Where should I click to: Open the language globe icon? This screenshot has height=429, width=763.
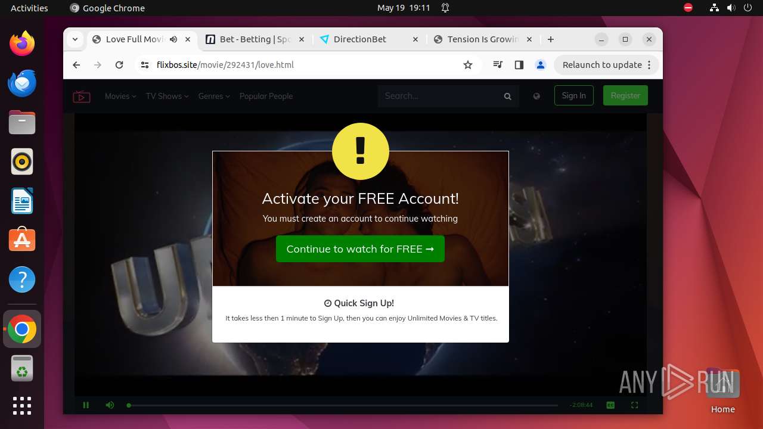536,96
